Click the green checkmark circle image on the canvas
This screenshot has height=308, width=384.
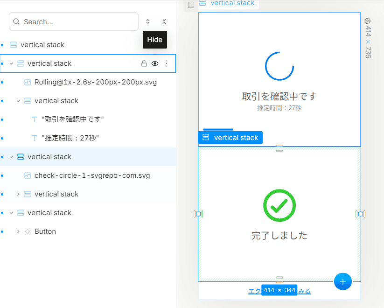(x=279, y=205)
